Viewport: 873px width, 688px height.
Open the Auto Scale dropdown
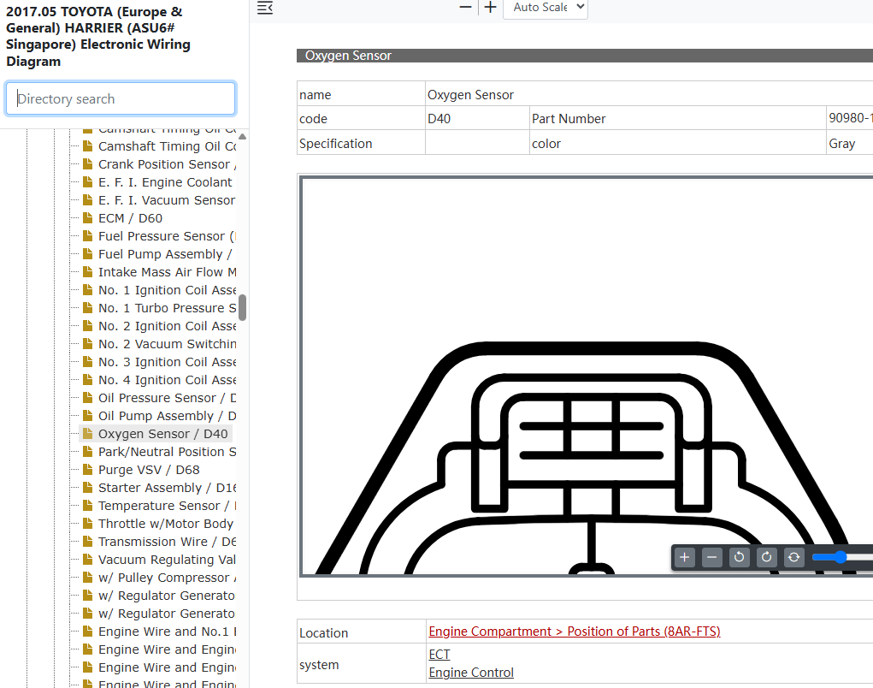pos(546,8)
